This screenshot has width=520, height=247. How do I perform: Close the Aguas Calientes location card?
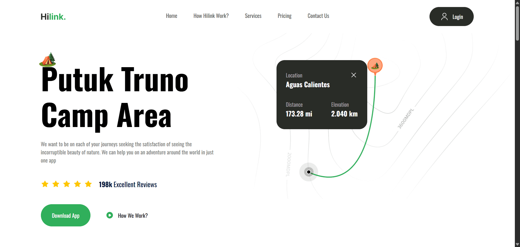click(353, 75)
